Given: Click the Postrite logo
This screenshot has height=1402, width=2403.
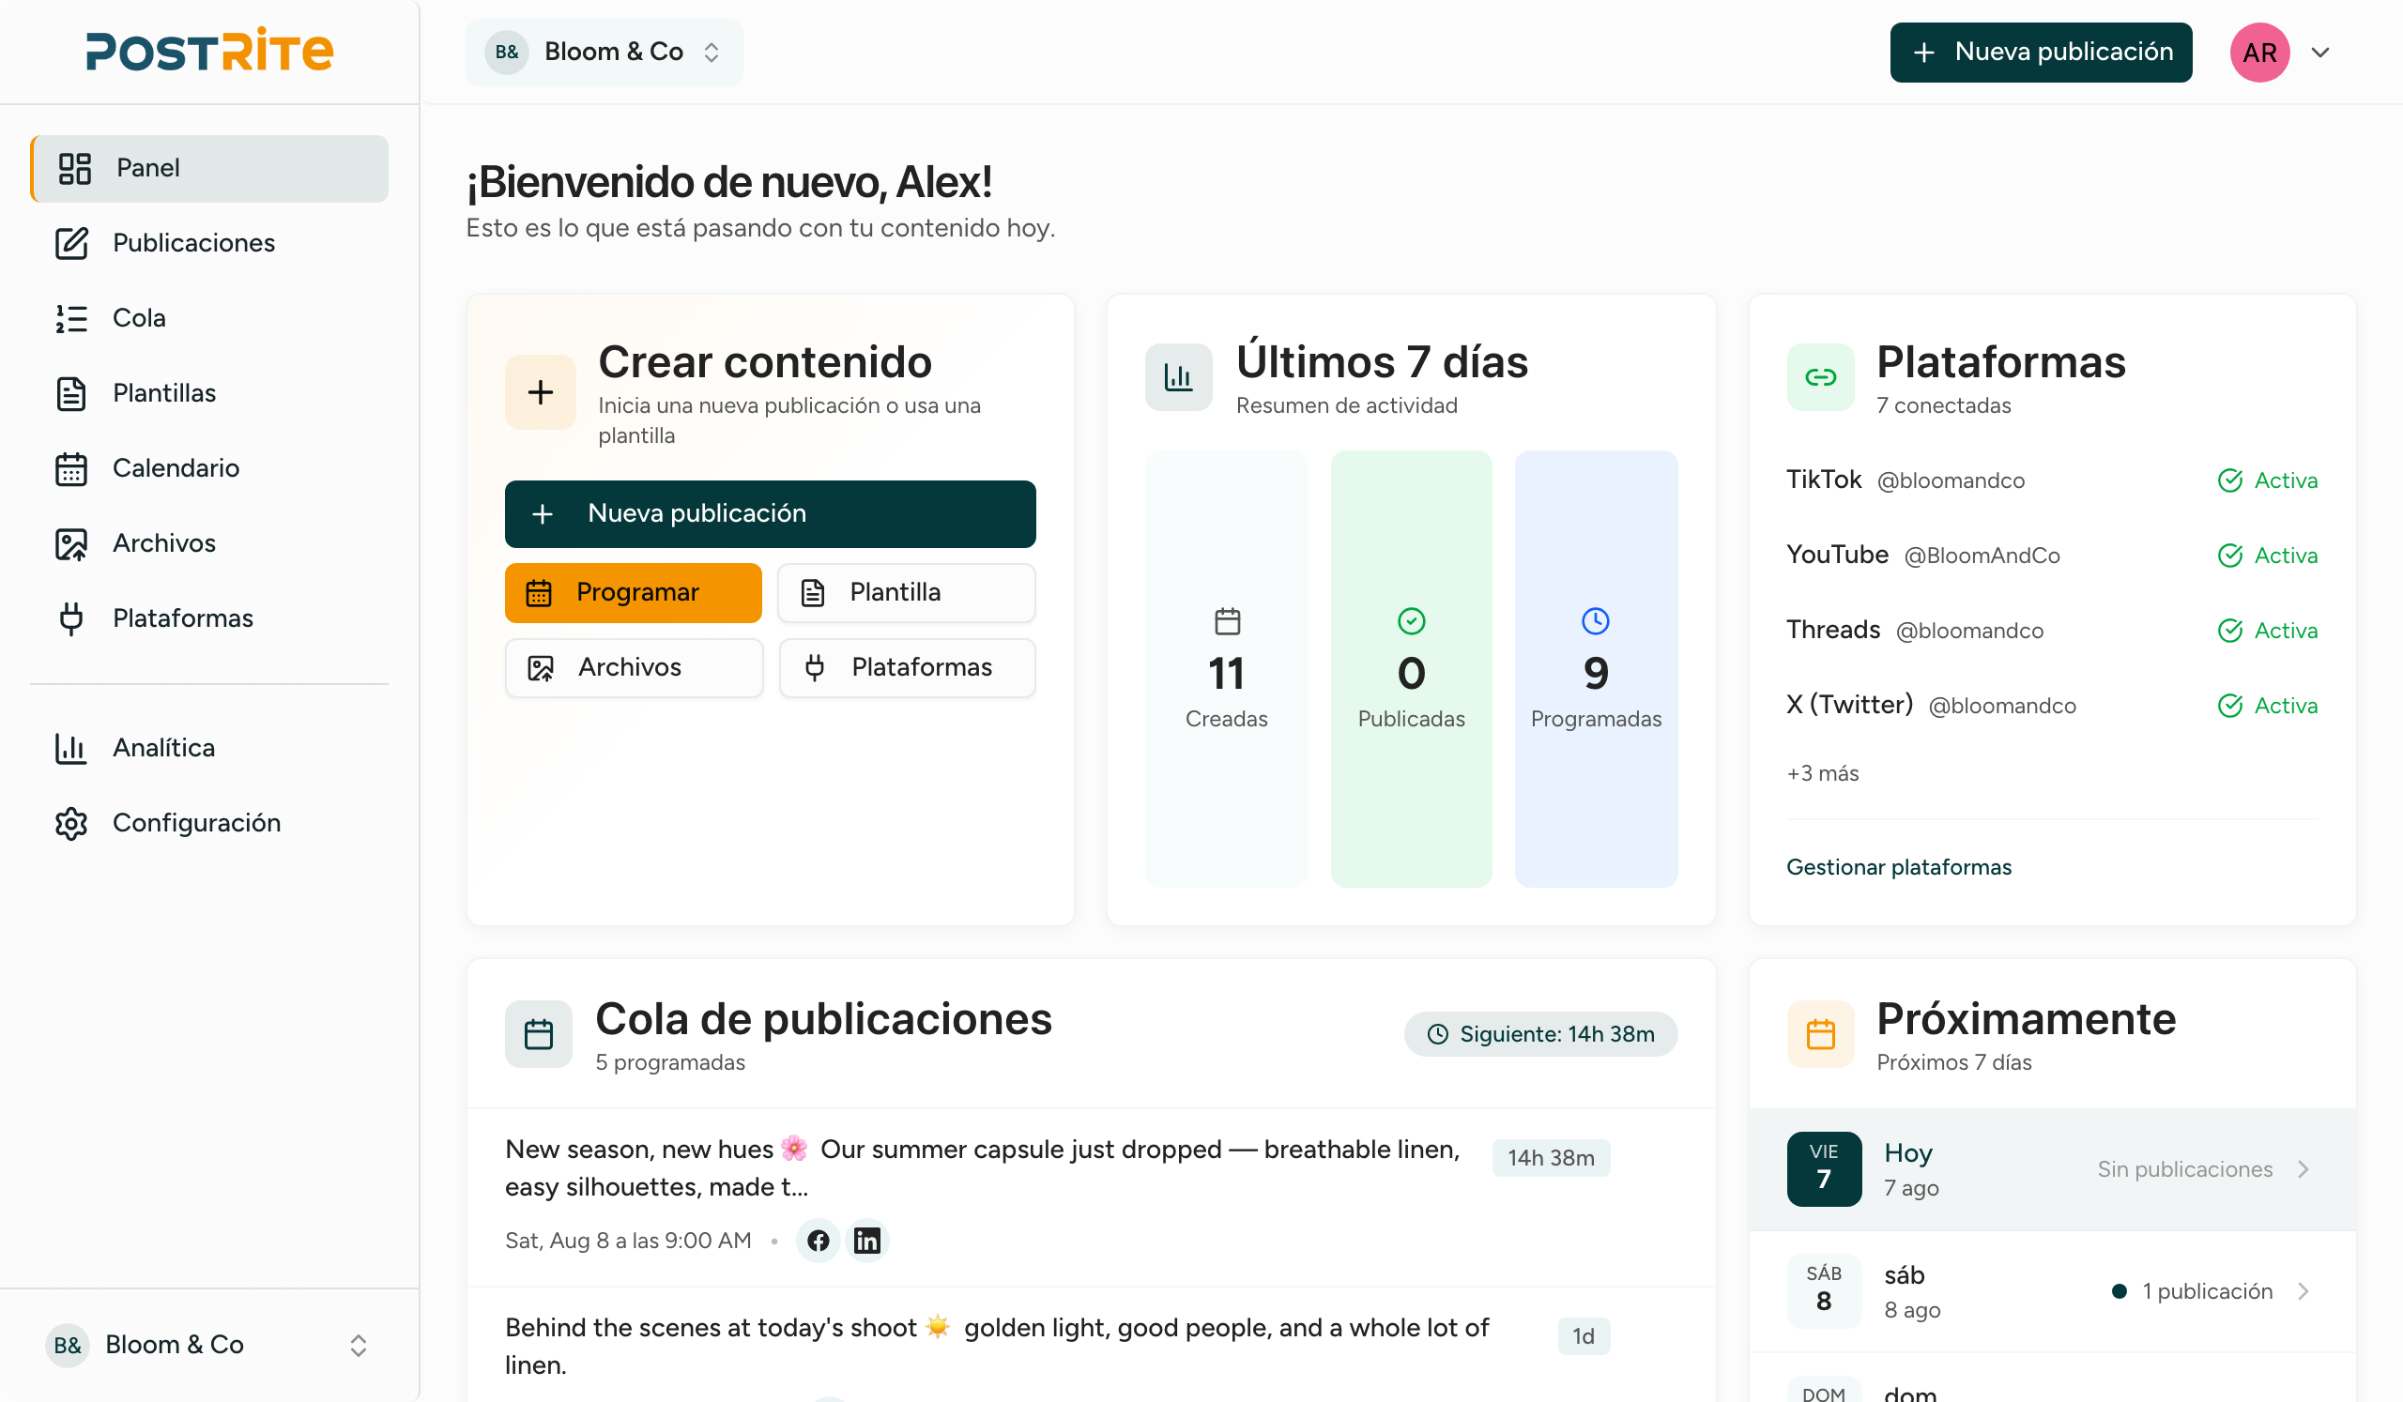Looking at the screenshot, I should tap(209, 52).
